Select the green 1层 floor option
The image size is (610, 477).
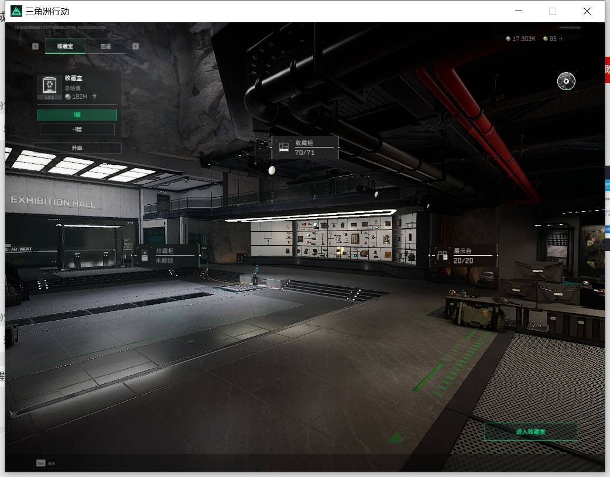pos(77,115)
